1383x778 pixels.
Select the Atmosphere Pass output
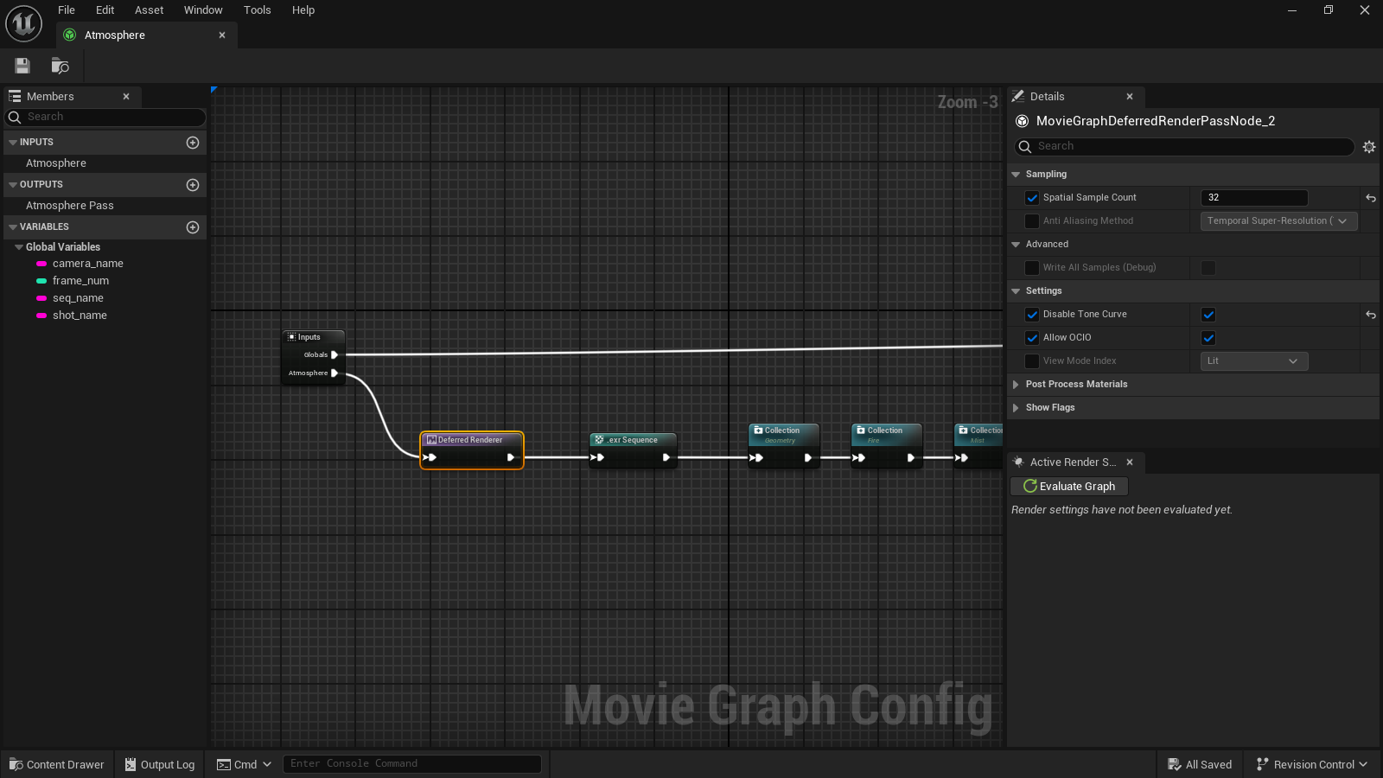click(70, 206)
